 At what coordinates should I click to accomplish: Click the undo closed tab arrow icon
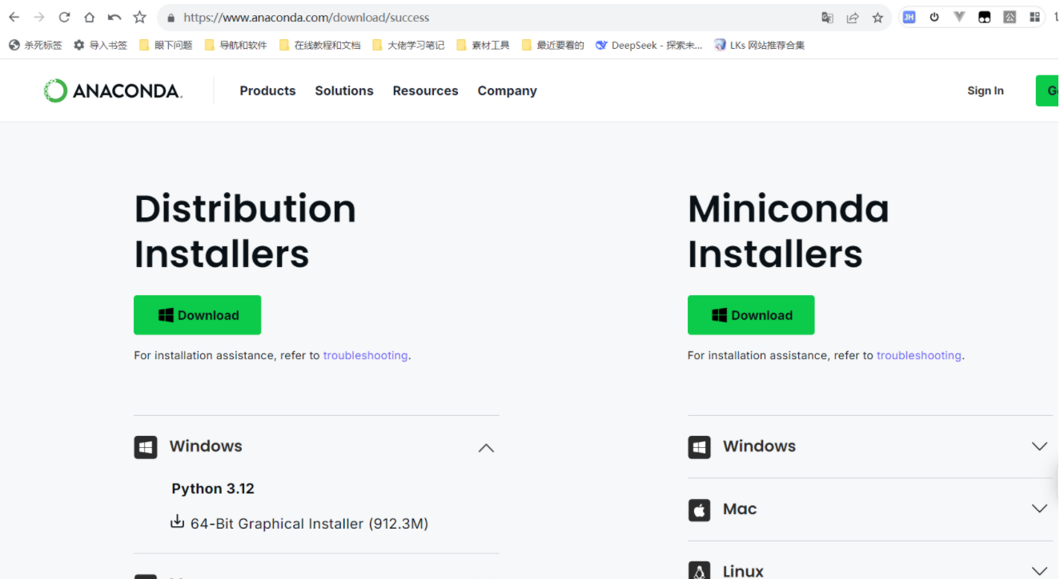tap(114, 17)
